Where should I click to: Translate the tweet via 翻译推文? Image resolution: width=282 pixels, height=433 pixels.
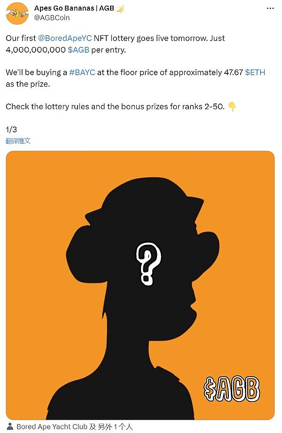(x=18, y=140)
